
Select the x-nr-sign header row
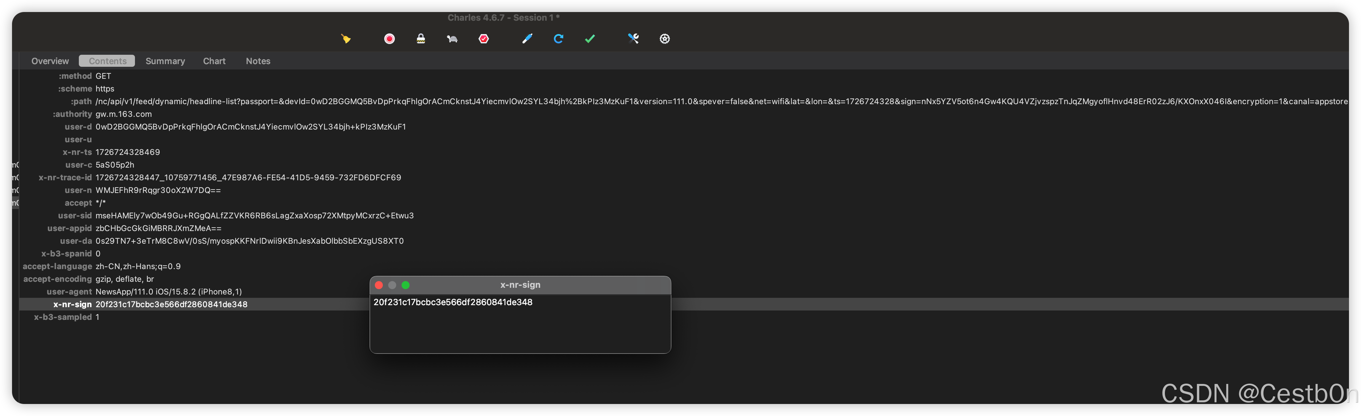pos(171,304)
